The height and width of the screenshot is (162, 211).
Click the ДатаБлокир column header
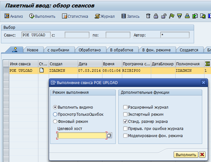[163, 64]
